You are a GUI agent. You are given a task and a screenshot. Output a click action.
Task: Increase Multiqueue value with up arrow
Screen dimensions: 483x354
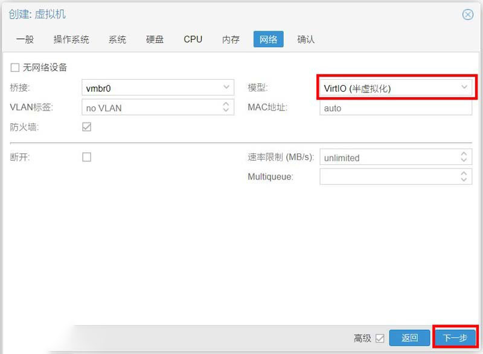coord(464,173)
